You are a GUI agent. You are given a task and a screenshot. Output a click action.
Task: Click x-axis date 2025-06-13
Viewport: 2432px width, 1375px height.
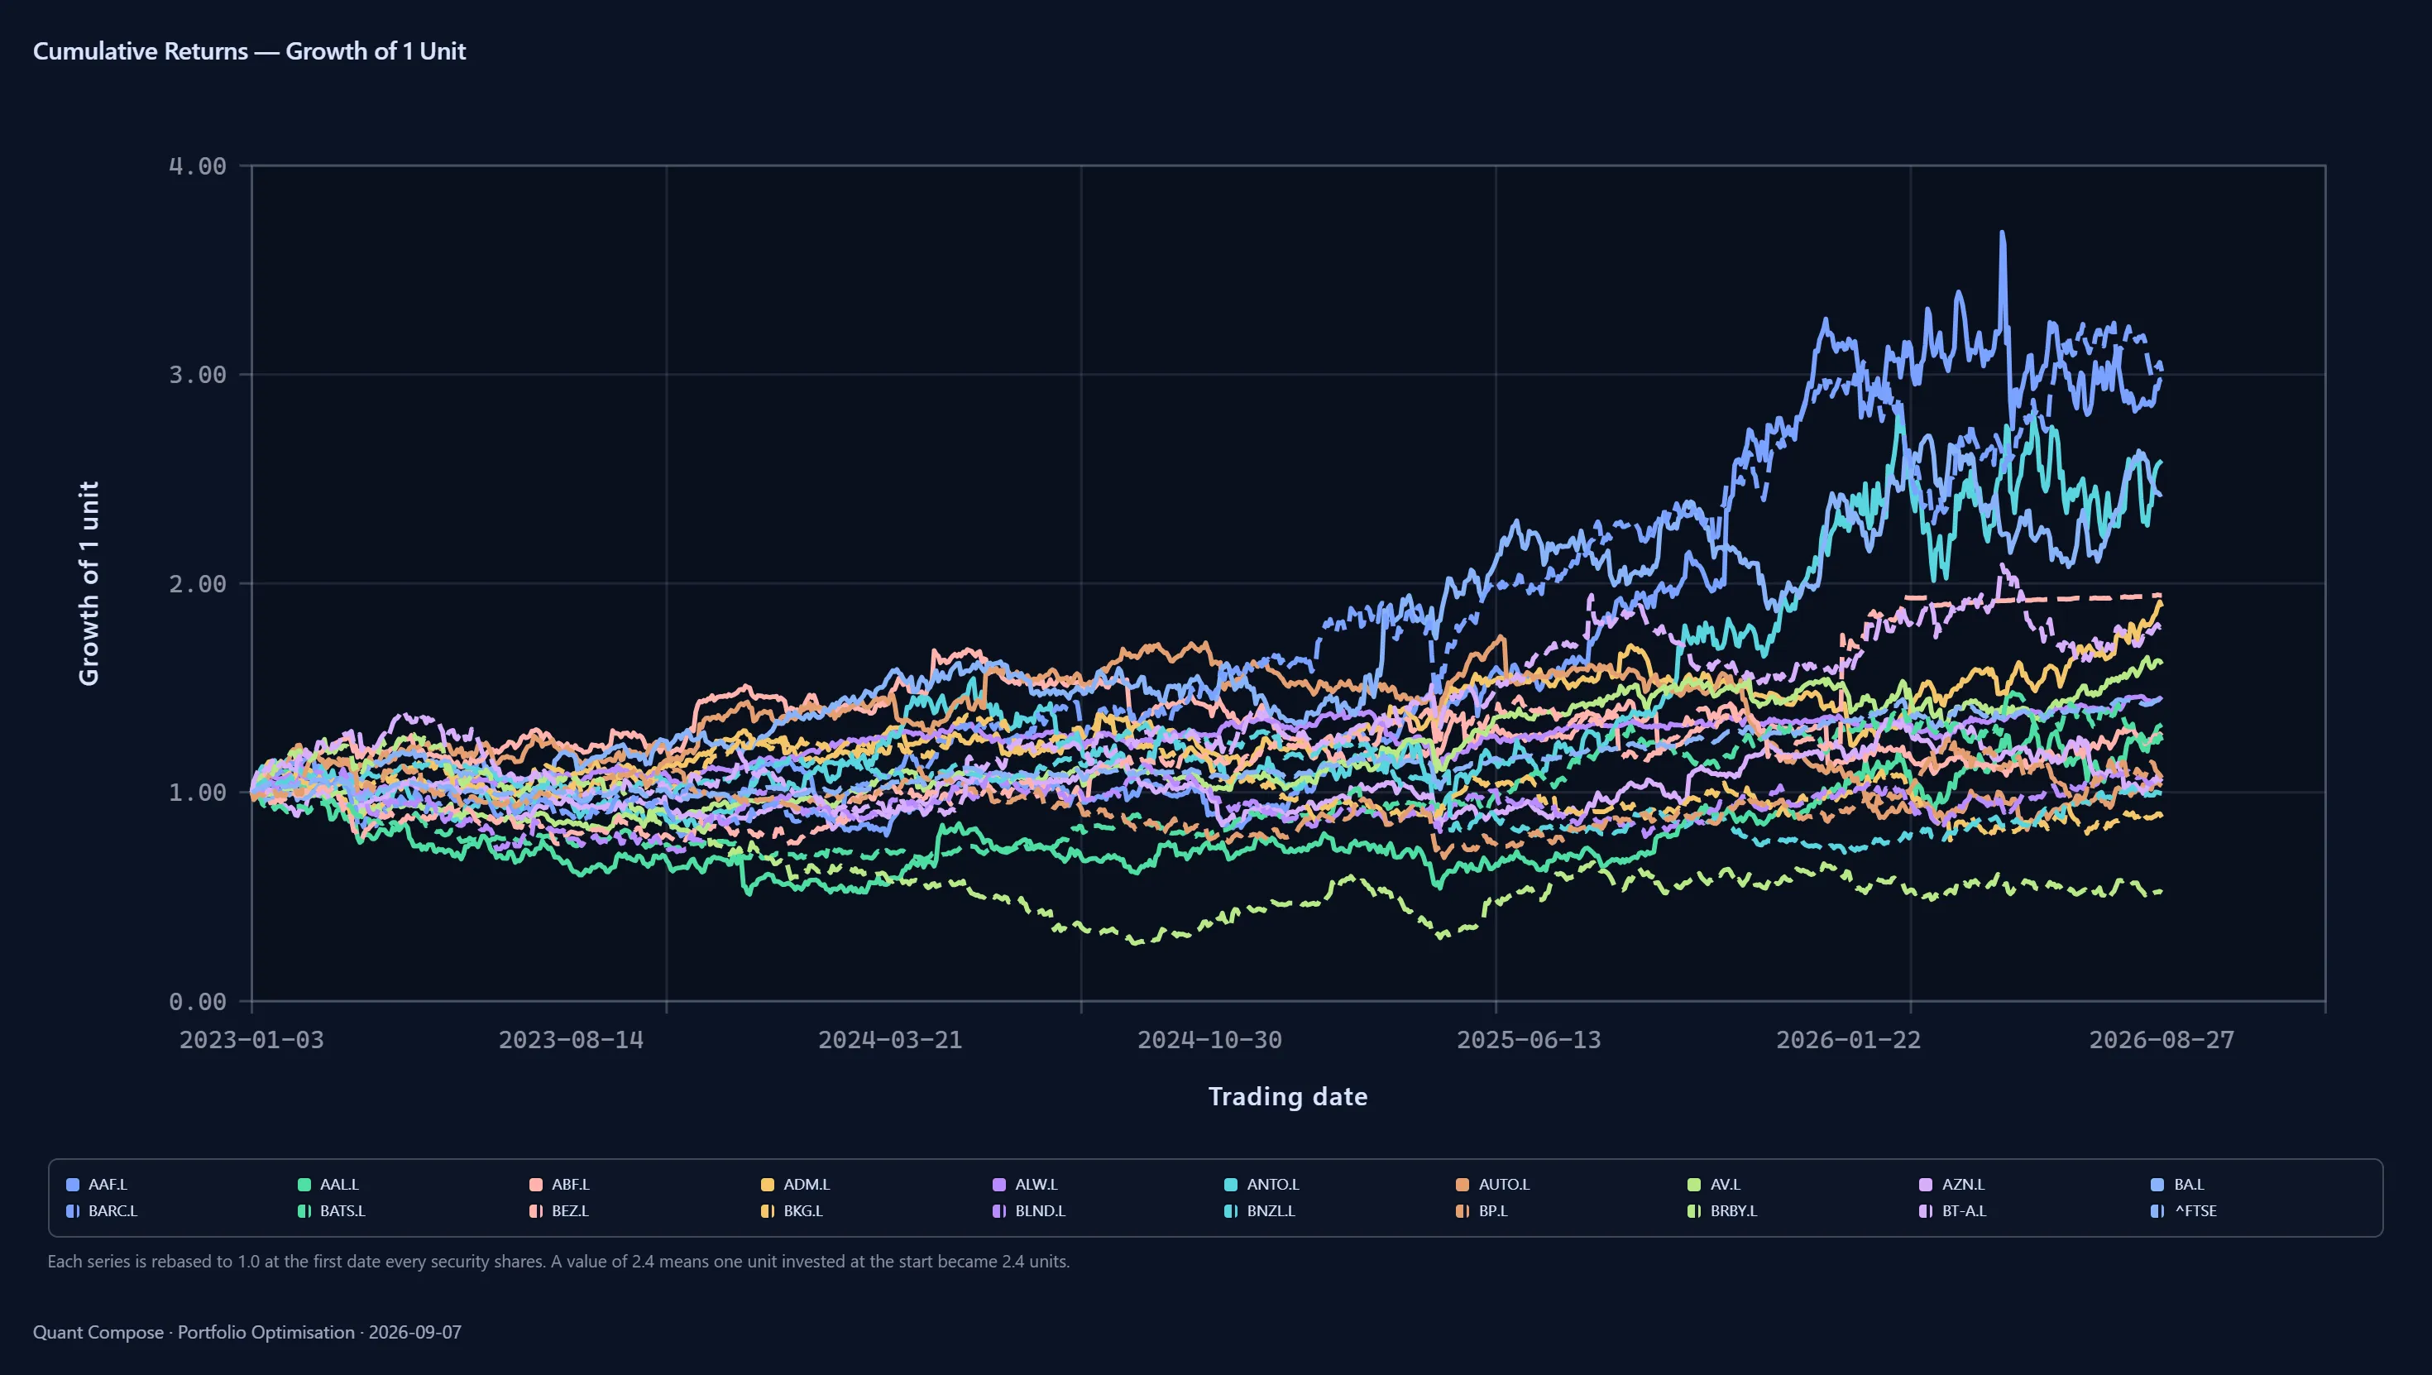click(1529, 1040)
